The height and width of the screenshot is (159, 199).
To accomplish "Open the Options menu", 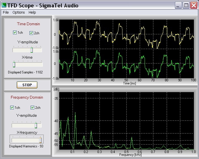I will [19, 12].
